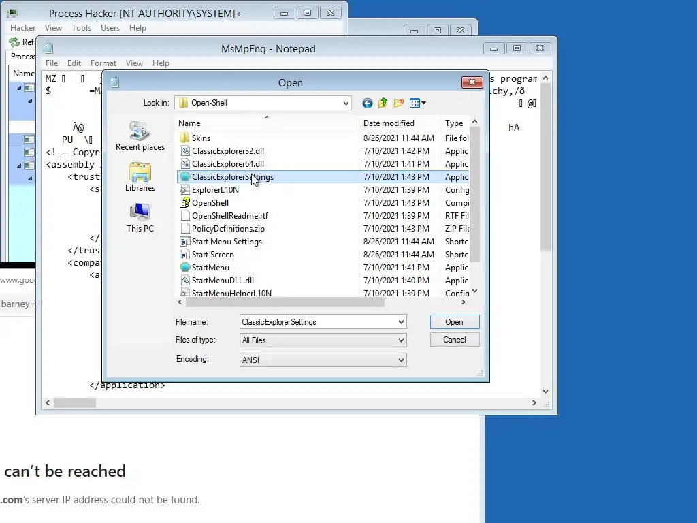
Task: Click the Cancel button
Action: click(x=455, y=340)
